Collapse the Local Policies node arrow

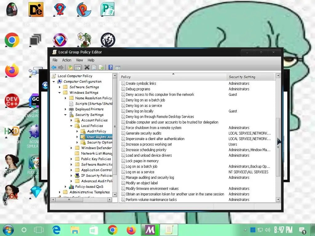[71, 126]
